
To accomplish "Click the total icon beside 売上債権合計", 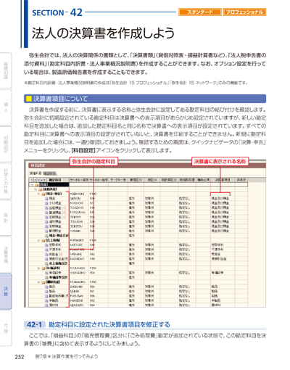I will tap(46, 263).
